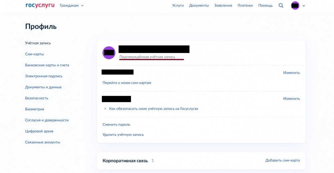Viewport: 334px width, 173px height.
Task: Open the Госуслуги logo home link
Action: (x=40, y=6)
